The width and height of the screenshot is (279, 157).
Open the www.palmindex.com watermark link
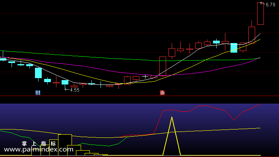[x=39, y=149]
